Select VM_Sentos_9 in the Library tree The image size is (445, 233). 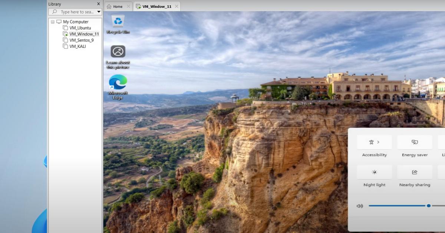tap(82, 40)
